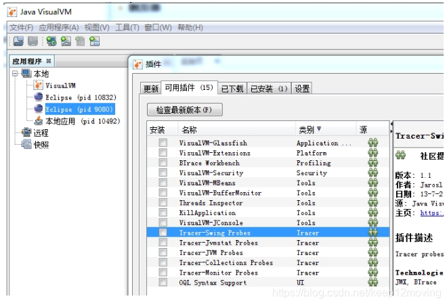Screen dimensions: 447x305
Task: Check the KillApplication install checkbox
Action: [163, 212]
